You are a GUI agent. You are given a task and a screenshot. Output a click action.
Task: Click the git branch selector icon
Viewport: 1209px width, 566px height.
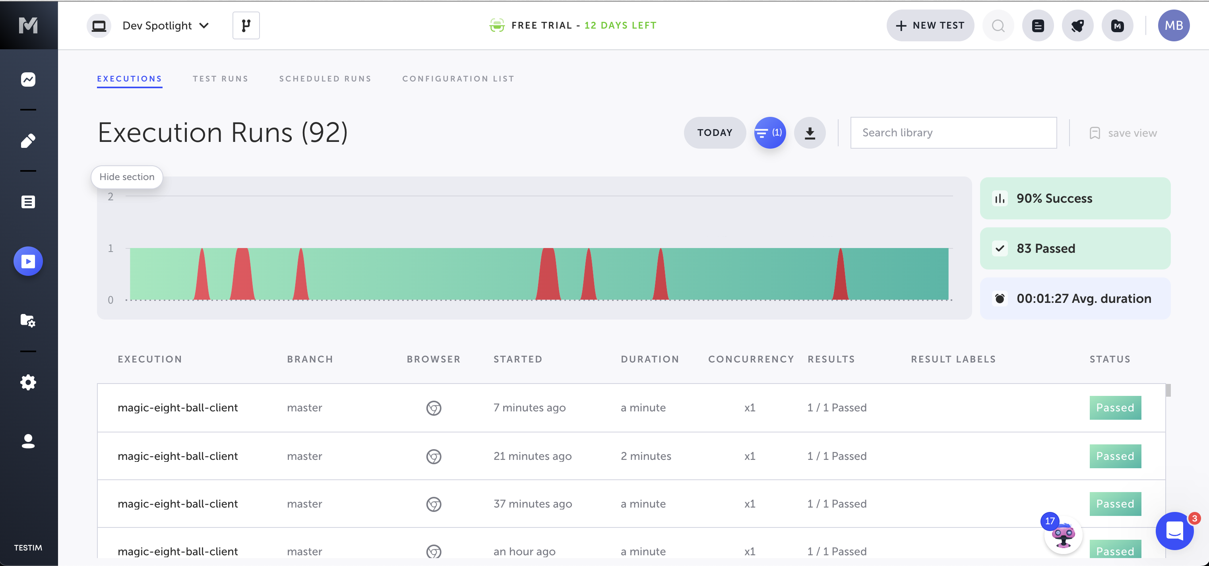[x=246, y=25]
